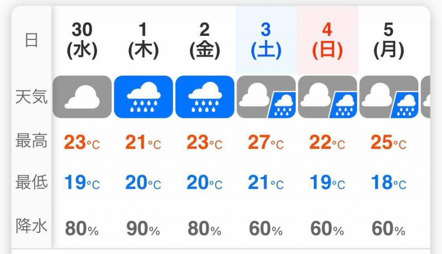This screenshot has width=442, height=254.
Task: Click the rain icon for Thursday 1
Action: pyautogui.click(x=143, y=97)
